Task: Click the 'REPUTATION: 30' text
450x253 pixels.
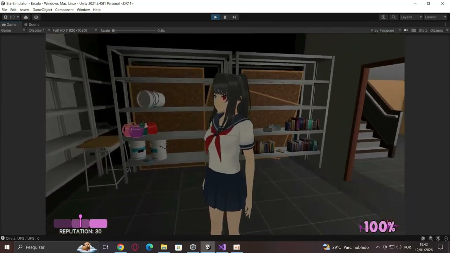Action: [80, 232]
